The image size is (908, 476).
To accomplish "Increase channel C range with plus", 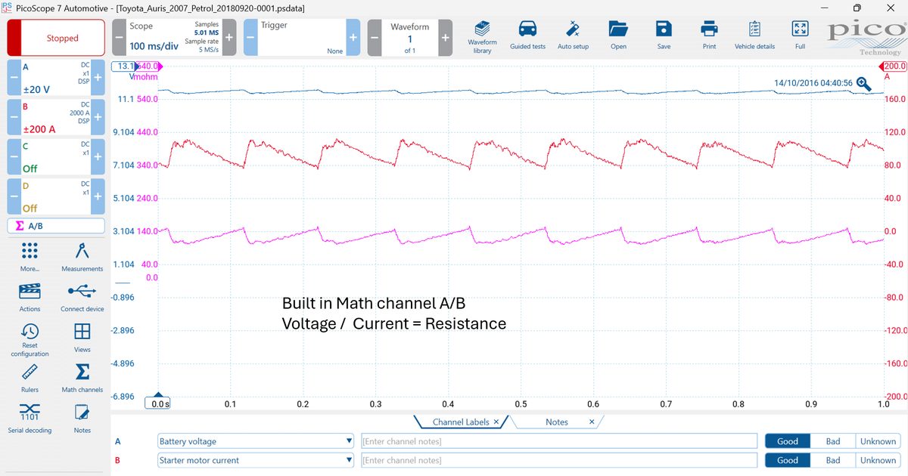I will 98,157.
